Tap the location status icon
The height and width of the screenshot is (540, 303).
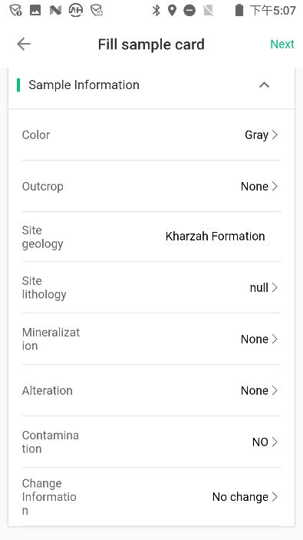click(172, 10)
